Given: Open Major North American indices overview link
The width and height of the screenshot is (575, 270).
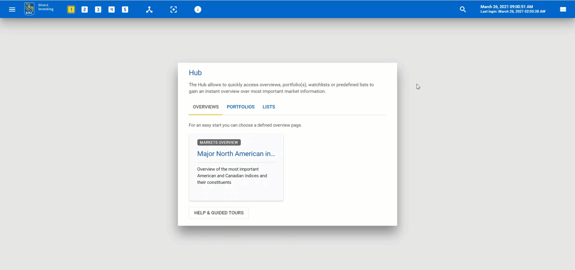Looking at the screenshot, I should click(236, 154).
